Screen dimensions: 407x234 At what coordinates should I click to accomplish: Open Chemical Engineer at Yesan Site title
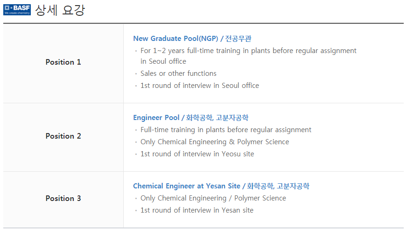(x=187, y=186)
